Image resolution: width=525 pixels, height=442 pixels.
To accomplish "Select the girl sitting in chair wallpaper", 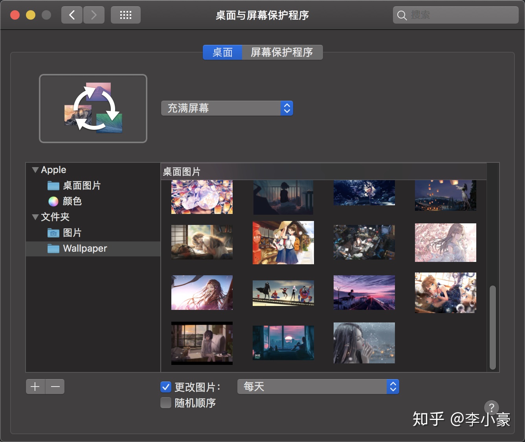I will pyautogui.click(x=202, y=343).
